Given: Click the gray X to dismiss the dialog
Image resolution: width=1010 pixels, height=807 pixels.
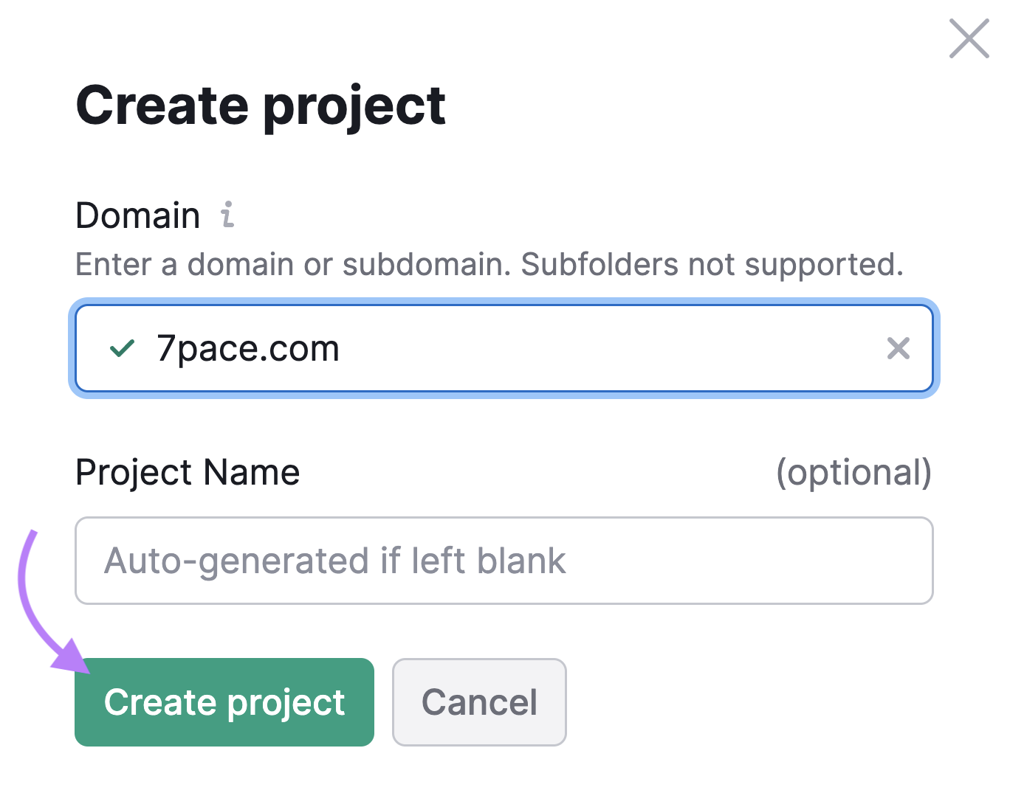Looking at the screenshot, I should [x=968, y=39].
